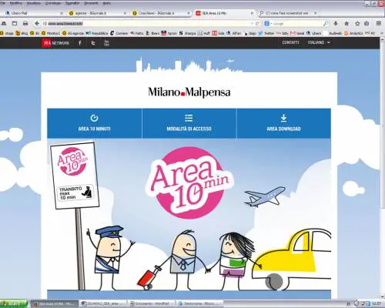
Task: Click the AREA 10 MINUTI button
Action: point(95,123)
